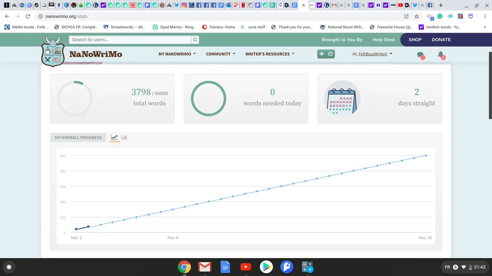This screenshot has height=276, width=492.
Task: Add word count with plus icon
Action: point(322,54)
